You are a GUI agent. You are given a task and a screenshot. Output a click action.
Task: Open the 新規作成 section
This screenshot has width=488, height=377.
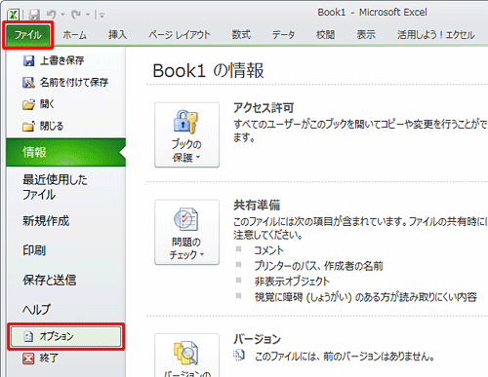click(46, 221)
